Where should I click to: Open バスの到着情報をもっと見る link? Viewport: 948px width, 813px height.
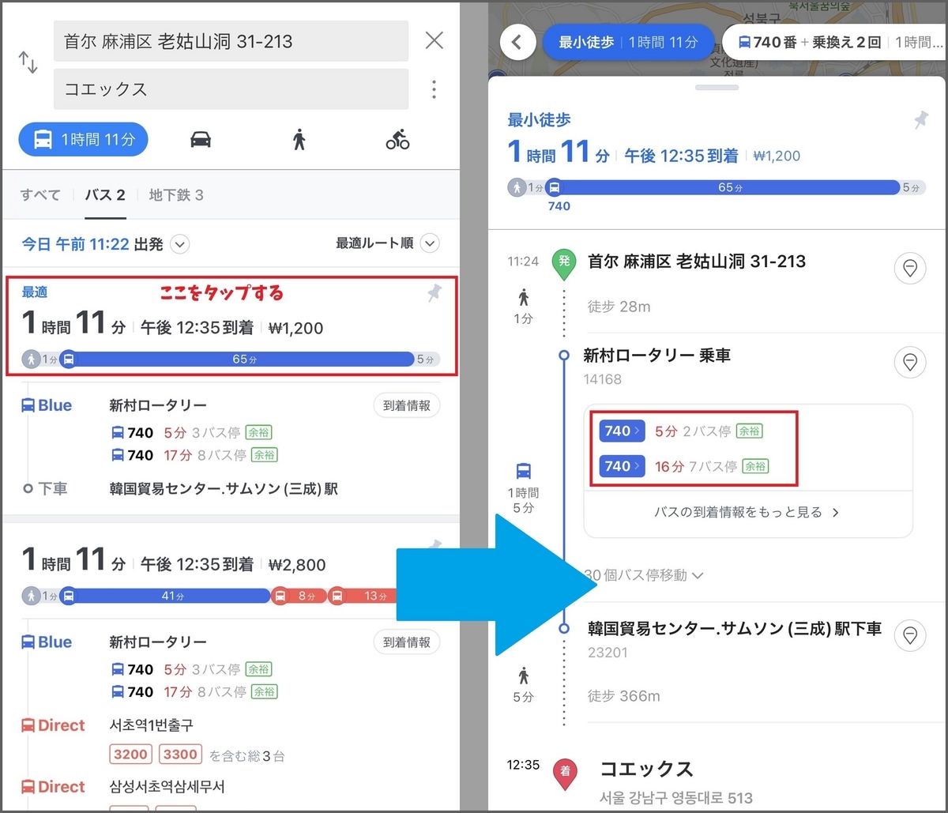pos(747,513)
